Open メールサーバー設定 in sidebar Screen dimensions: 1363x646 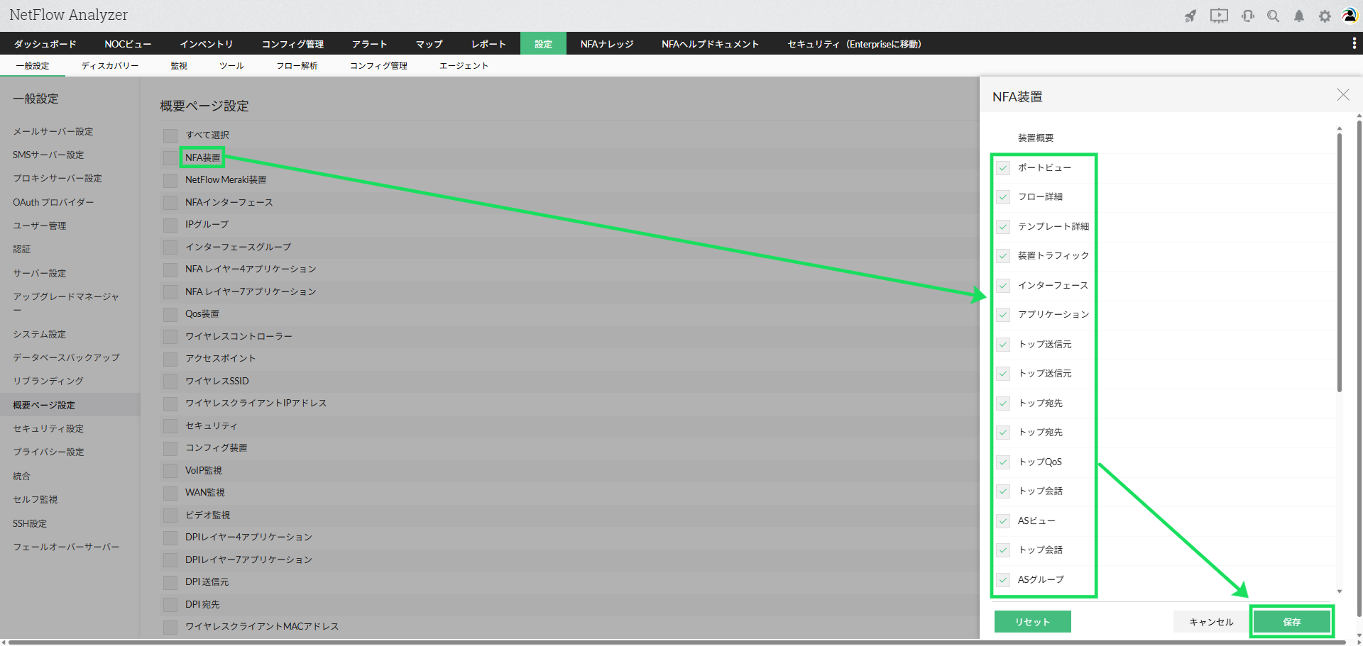53,132
